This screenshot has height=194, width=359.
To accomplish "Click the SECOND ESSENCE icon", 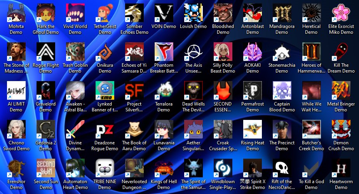I will pos(223,90).
